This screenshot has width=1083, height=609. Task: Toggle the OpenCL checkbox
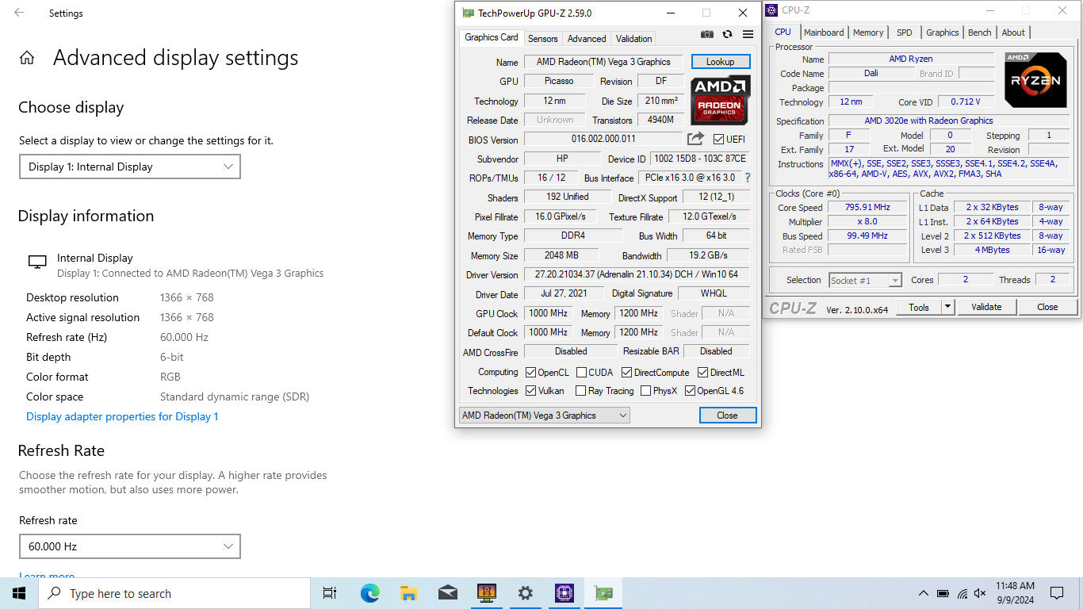[x=530, y=372]
